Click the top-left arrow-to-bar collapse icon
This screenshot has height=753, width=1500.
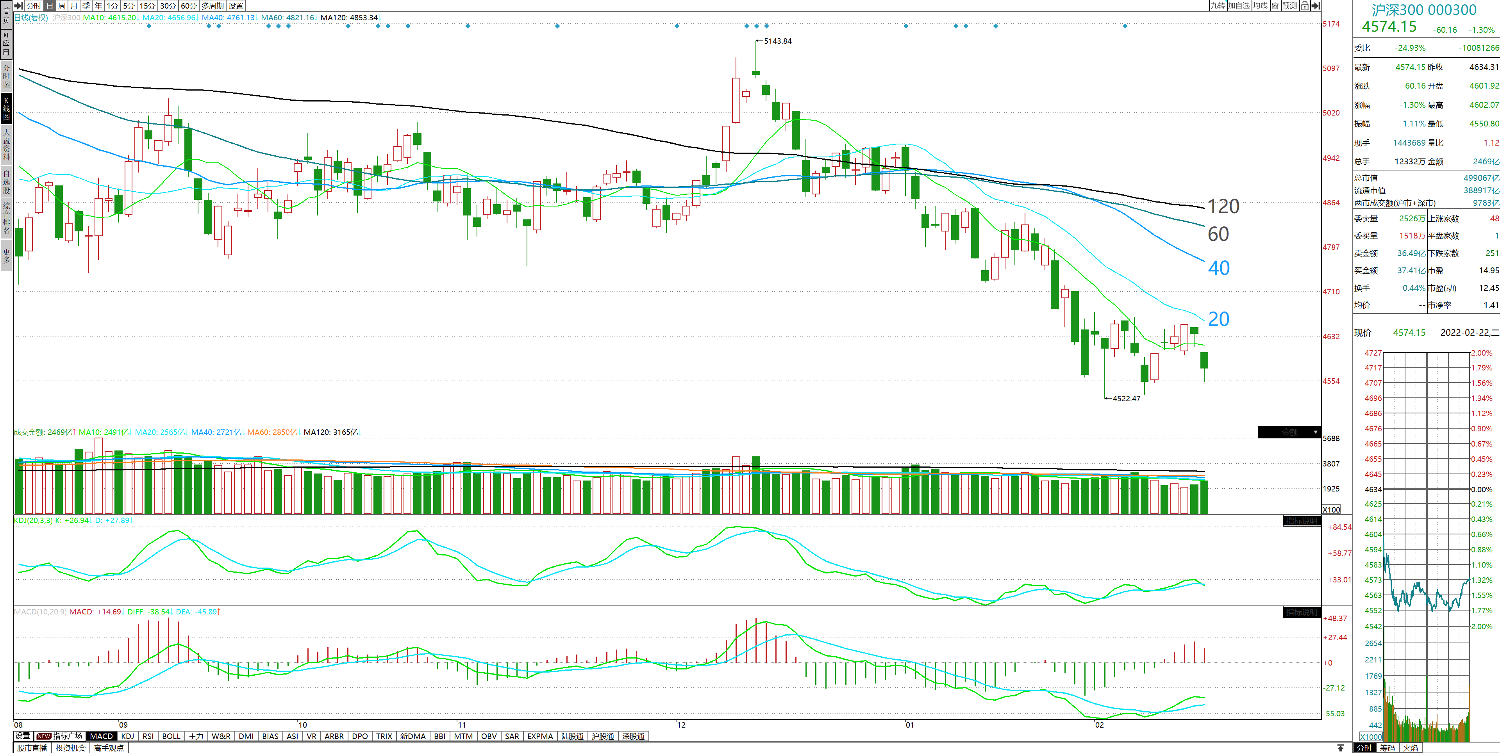click(19, 6)
